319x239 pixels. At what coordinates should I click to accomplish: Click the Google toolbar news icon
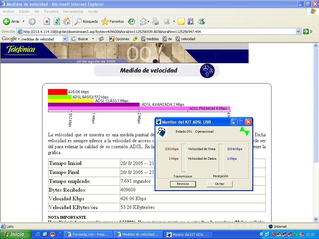pyautogui.click(x=101, y=39)
